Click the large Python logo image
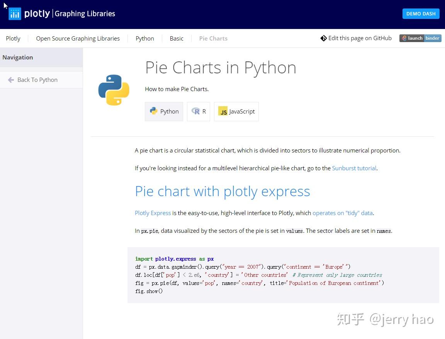This screenshot has height=339, width=445. [x=114, y=90]
